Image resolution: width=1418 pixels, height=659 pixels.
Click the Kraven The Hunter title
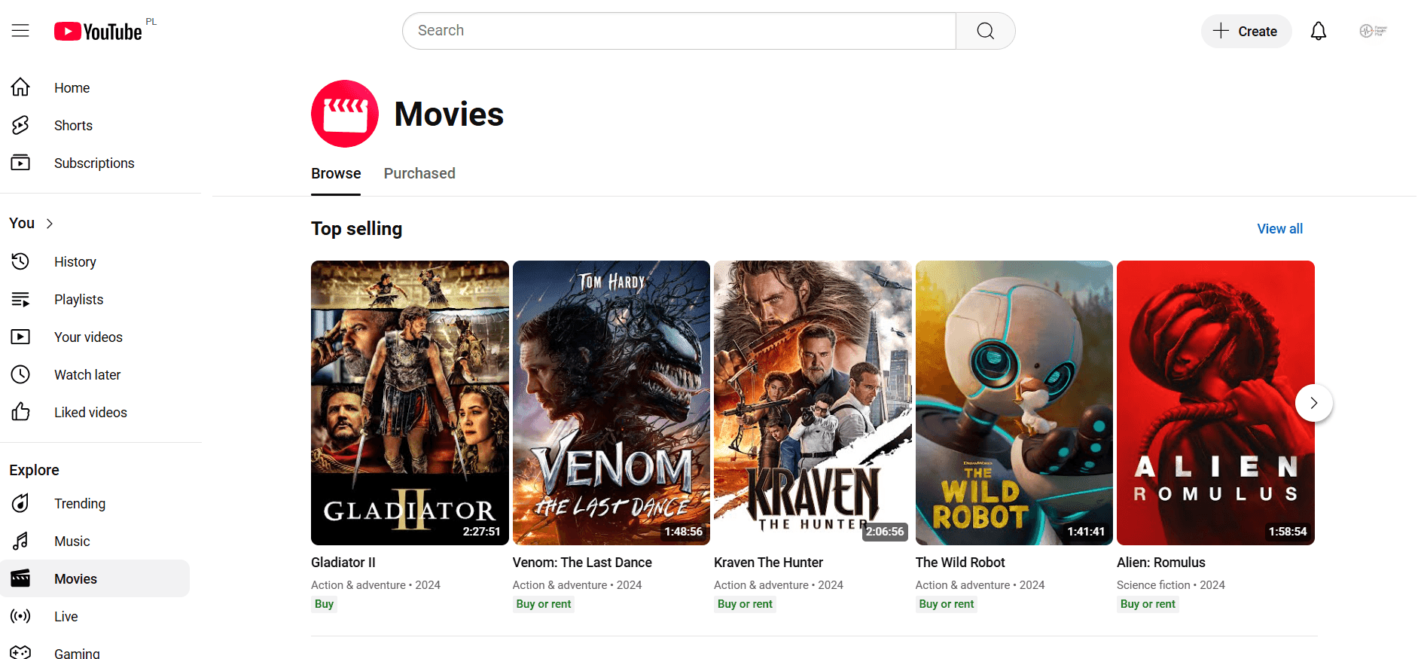point(768,563)
